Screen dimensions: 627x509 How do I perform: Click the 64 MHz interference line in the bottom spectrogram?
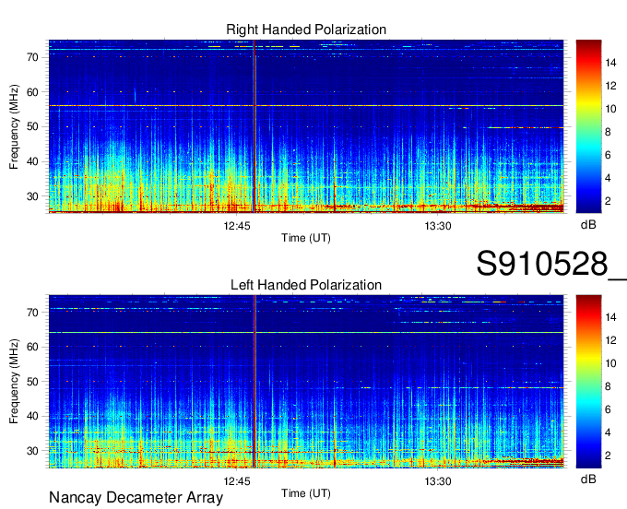[306, 332]
